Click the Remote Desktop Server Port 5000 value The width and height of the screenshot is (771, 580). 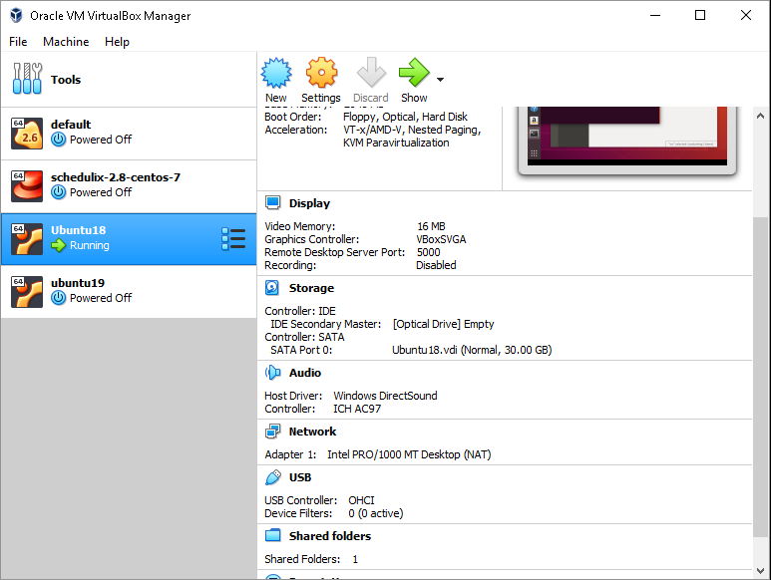pyautogui.click(x=428, y=252)
